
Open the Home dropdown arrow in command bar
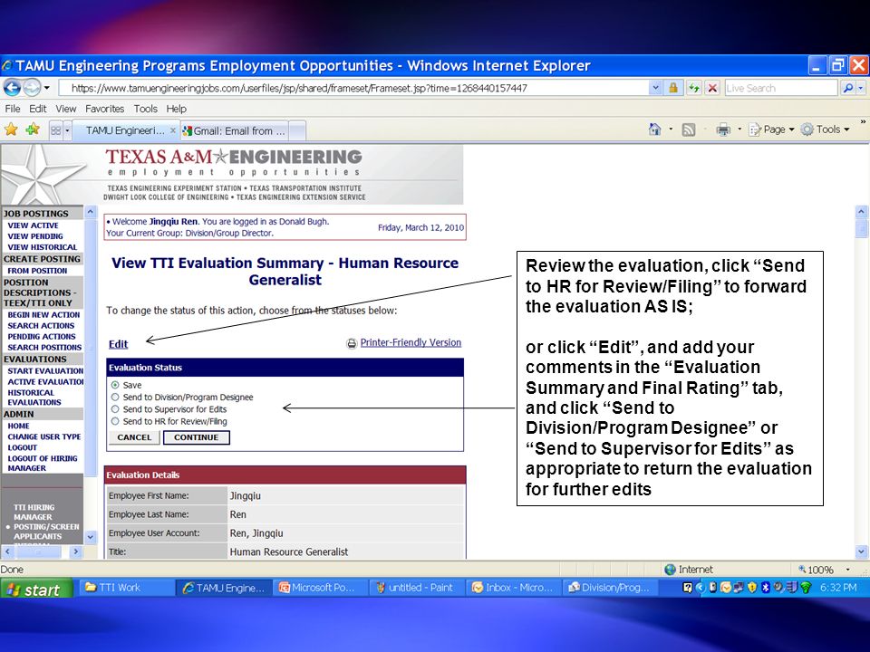click(x=671, y=129)
